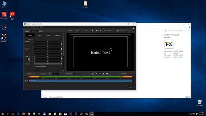Reset Position values with the undo arrow

(x=26, y=43)
